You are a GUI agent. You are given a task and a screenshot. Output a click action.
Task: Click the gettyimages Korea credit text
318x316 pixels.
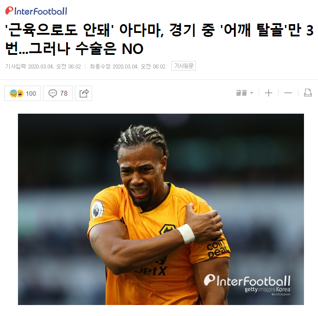(x=268, y=289)
